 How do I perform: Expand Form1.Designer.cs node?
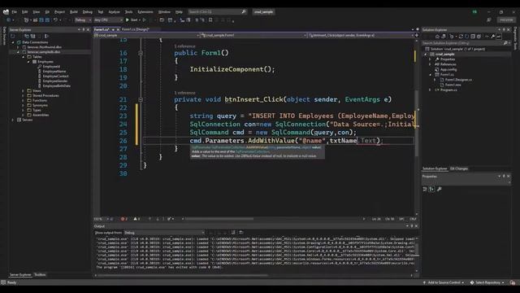pos(435,80)
